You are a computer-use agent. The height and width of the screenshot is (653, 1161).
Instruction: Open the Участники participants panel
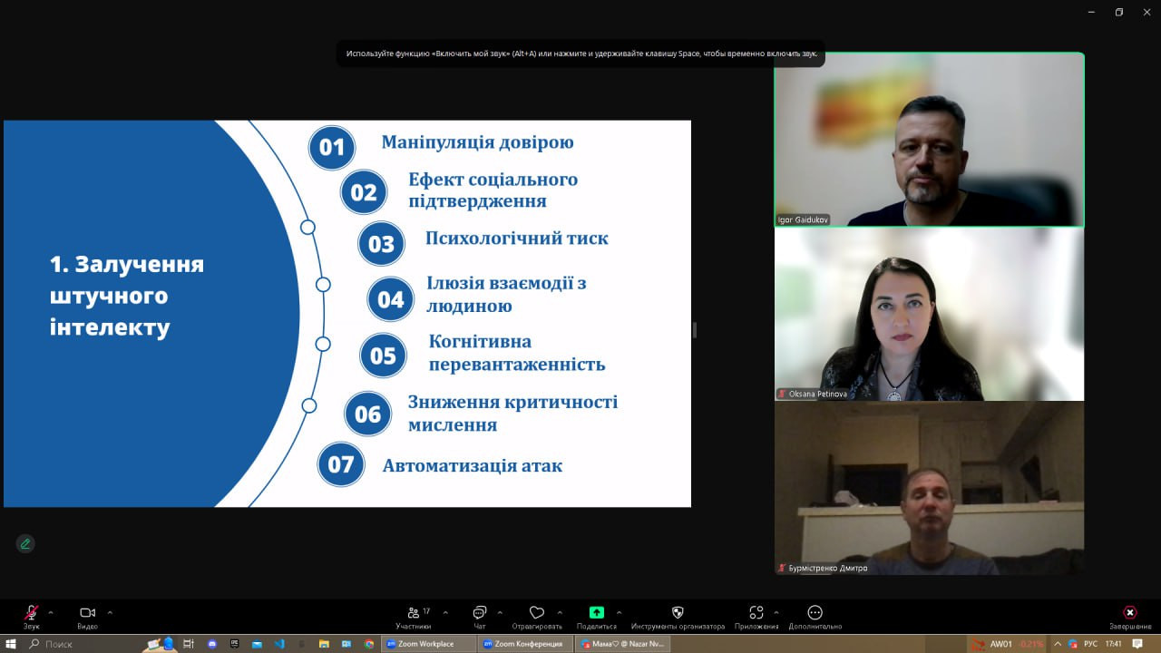pyautogui.click(x=414, y=617)
